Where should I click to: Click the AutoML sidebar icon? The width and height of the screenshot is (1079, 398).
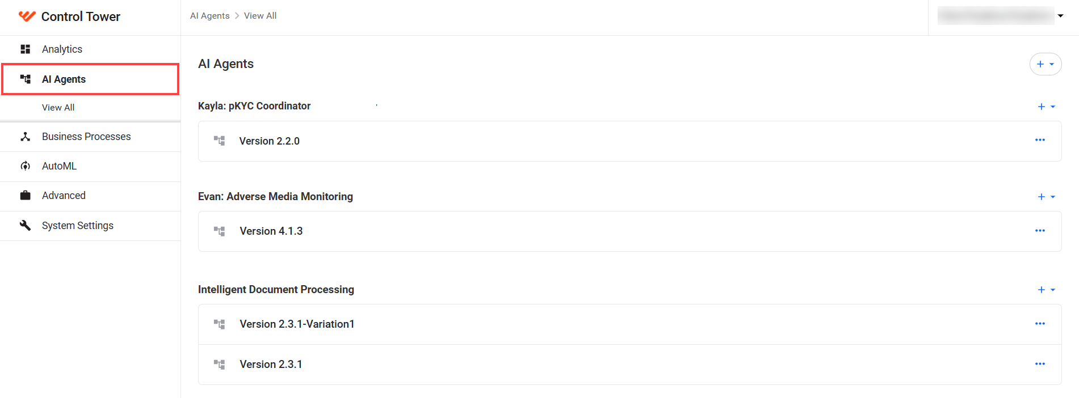pyautogui.click(x=25, y=166)
